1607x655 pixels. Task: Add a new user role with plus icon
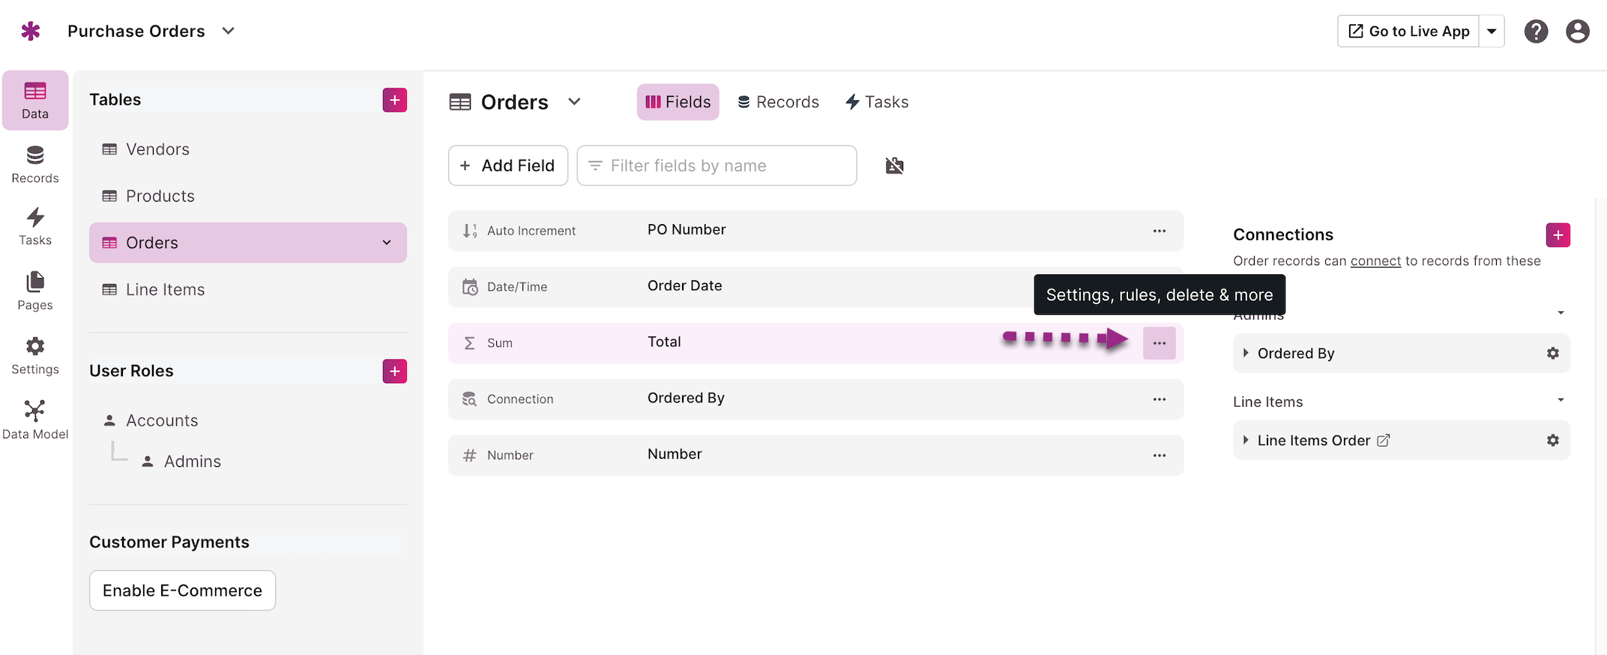coord(395,371)
